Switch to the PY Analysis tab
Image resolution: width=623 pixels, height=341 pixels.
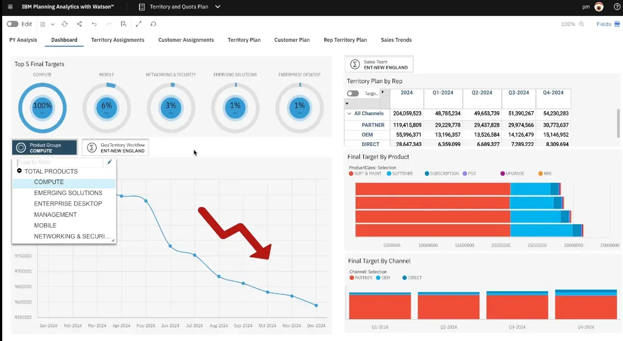[23, 40]
